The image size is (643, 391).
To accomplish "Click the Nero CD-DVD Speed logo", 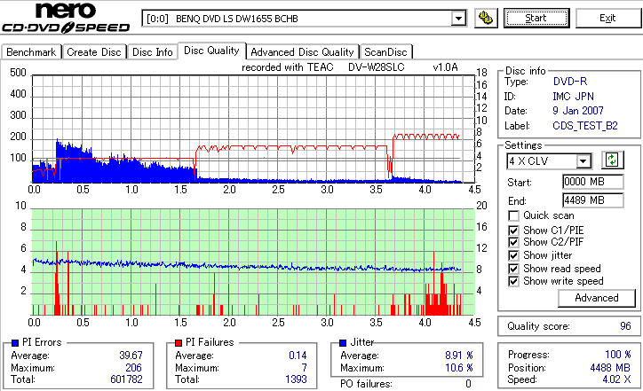I will [x=66, y=18].
